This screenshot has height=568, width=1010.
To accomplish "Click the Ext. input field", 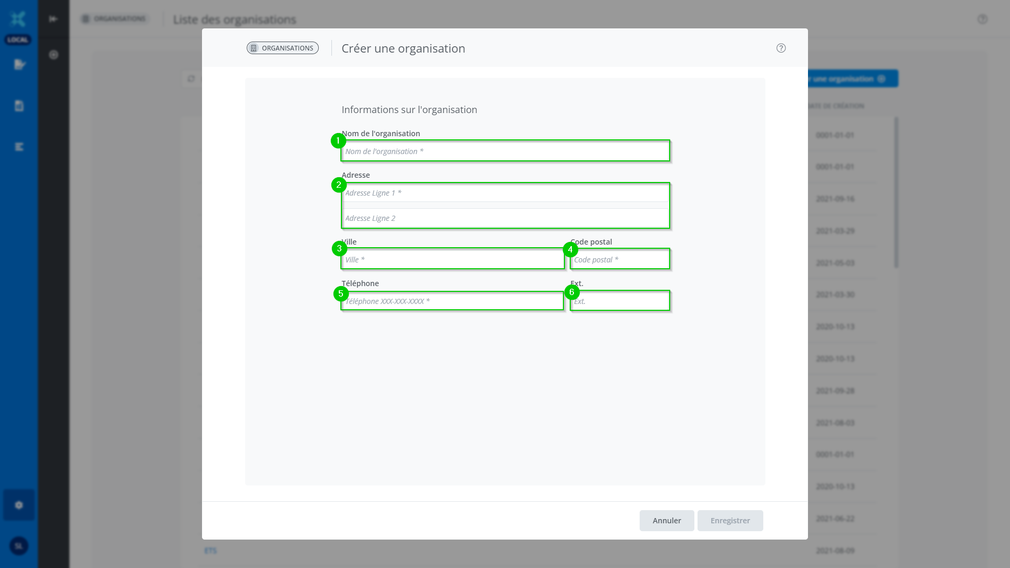I will 620,301.
